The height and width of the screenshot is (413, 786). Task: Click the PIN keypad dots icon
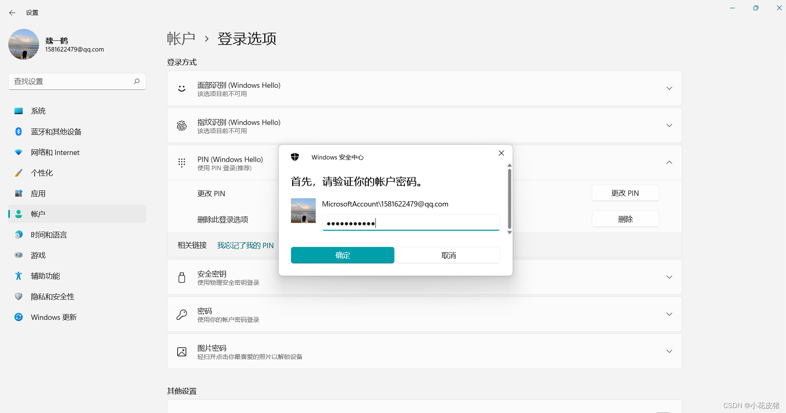[182, 163]
